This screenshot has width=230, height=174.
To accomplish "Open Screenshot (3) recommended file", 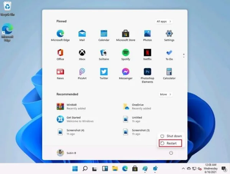I will (136, 132).
